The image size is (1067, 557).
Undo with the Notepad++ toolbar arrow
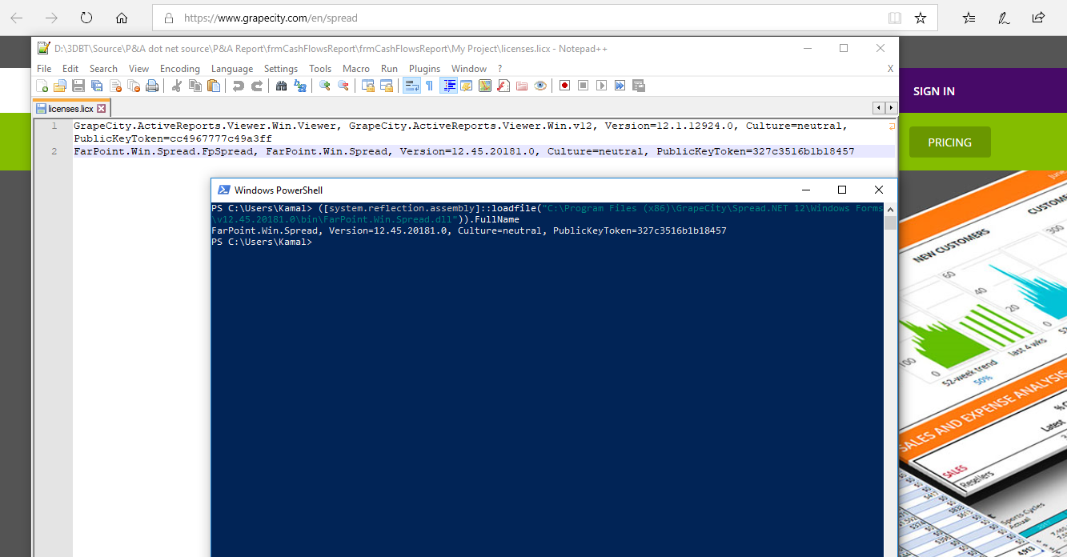pyautogui.click(x=239, y=86)
